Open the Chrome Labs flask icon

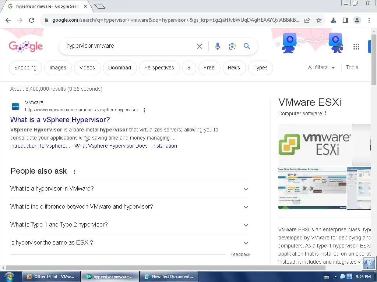click(333, 21)
